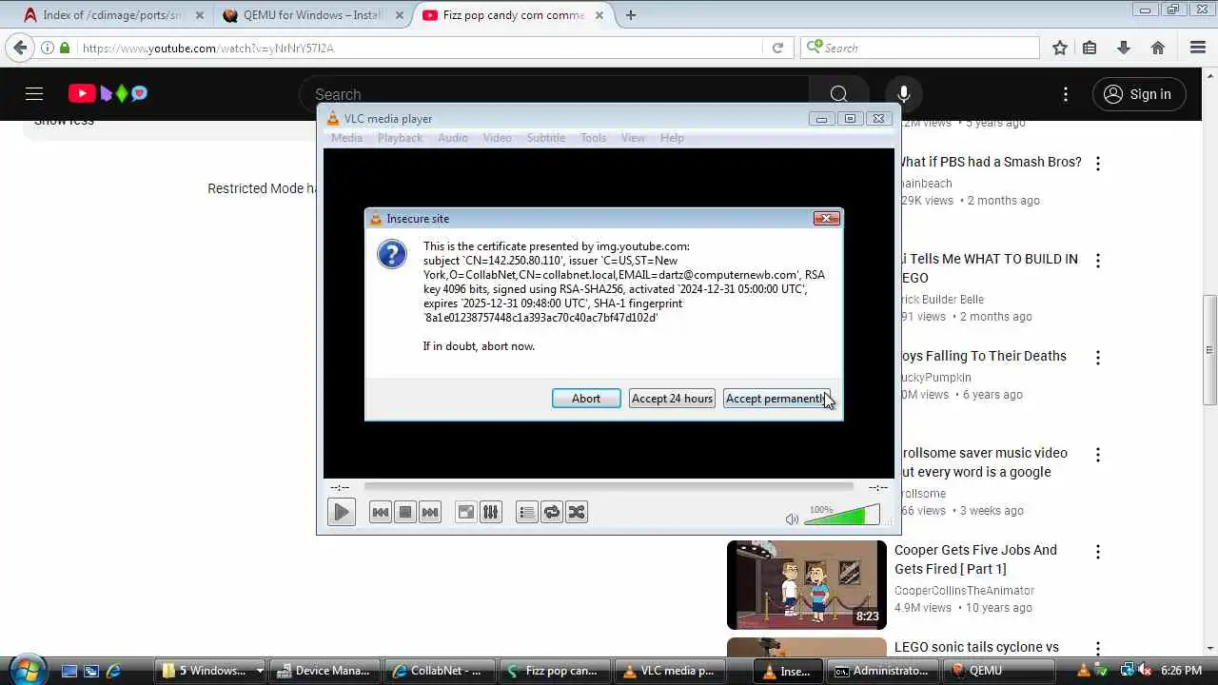
Task: Open the VLC Tools menu
Action: 594,138
